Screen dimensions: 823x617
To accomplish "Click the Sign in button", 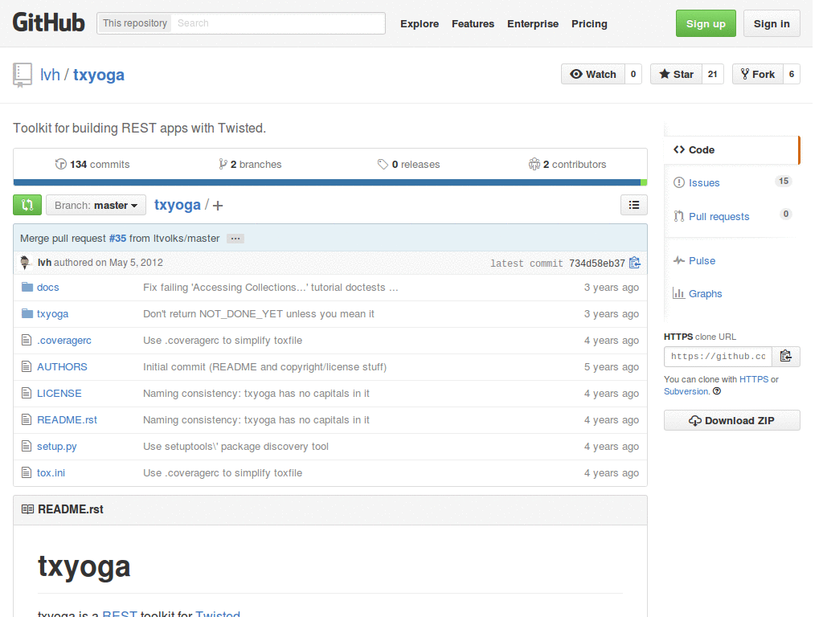I will click(x=772, y=23).
